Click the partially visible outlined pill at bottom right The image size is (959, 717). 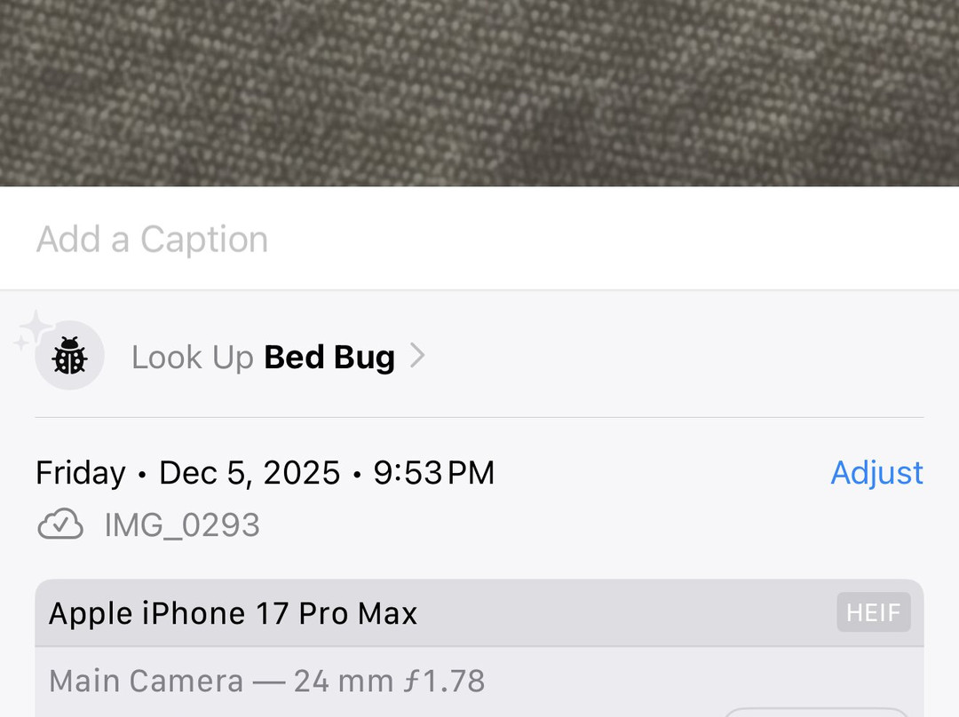pyautogui.click(x=817, y=712)
